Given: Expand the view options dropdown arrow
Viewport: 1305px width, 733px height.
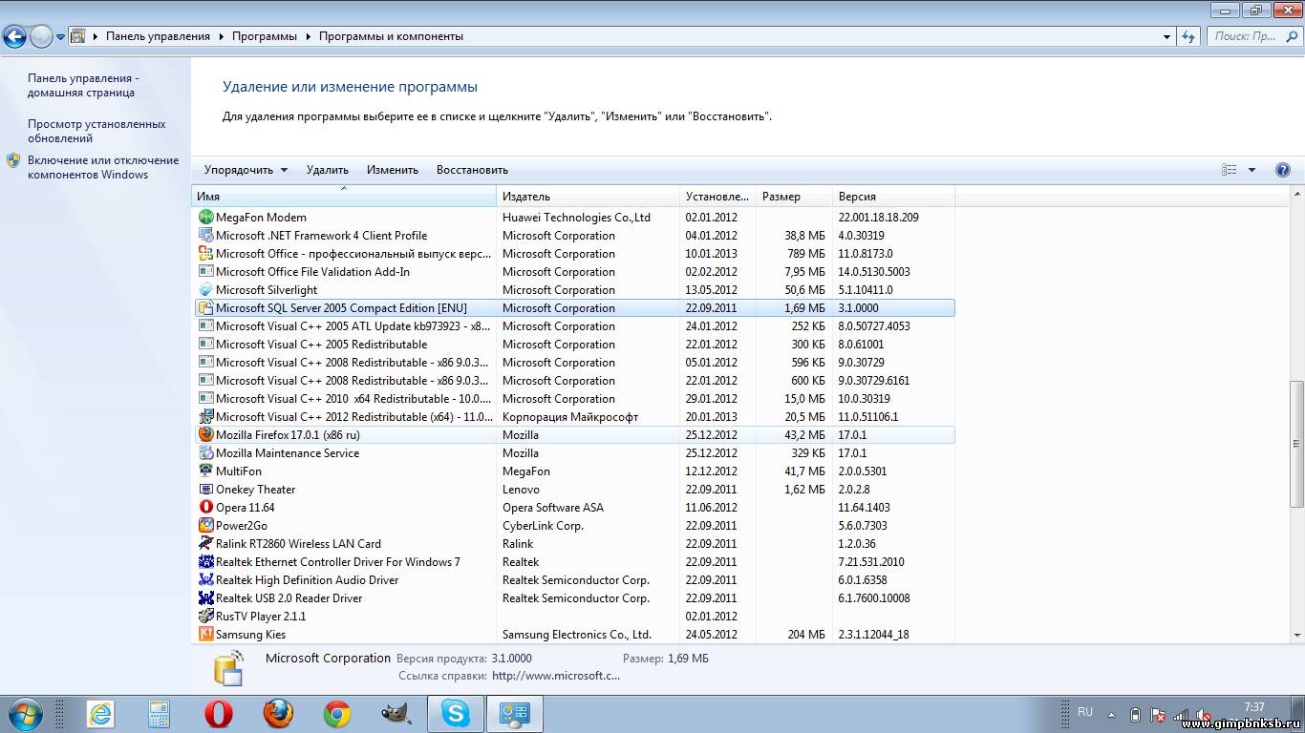Looking at the screenshot, I should click(x=1252, y=170).
